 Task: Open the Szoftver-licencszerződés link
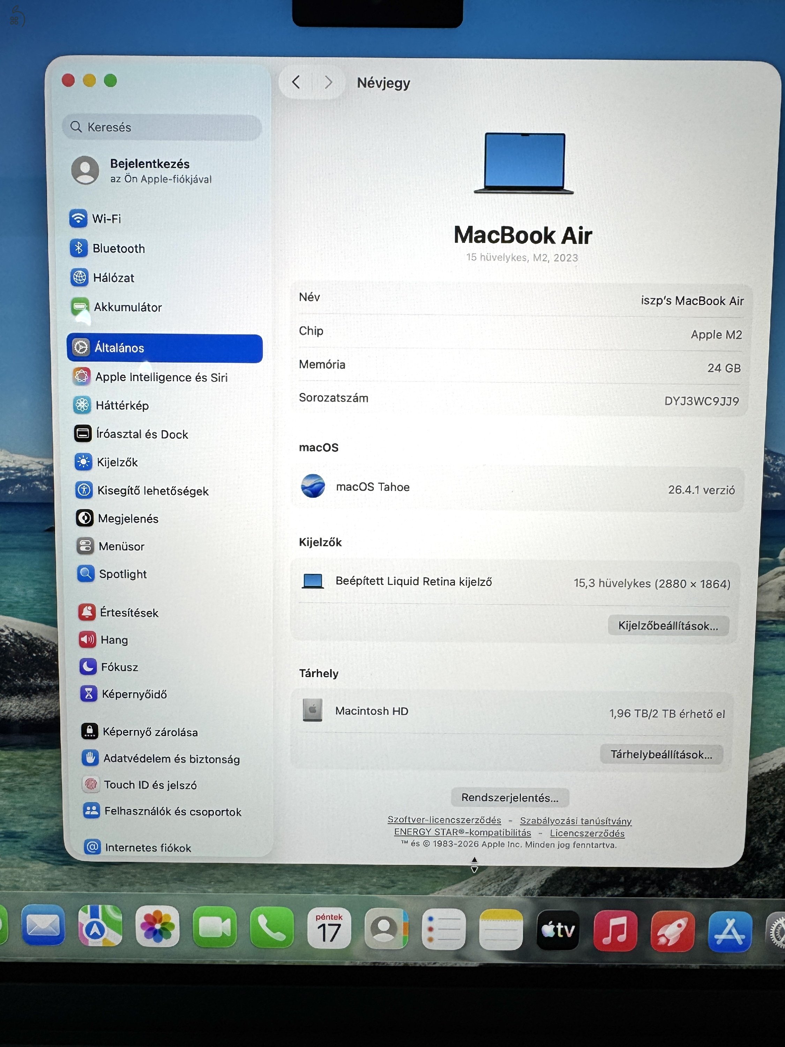445,820
